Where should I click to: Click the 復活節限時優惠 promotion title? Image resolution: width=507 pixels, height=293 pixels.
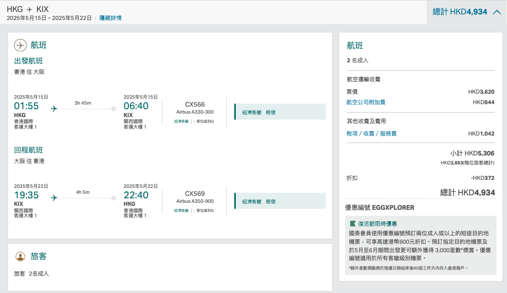(x=377, y=224)
